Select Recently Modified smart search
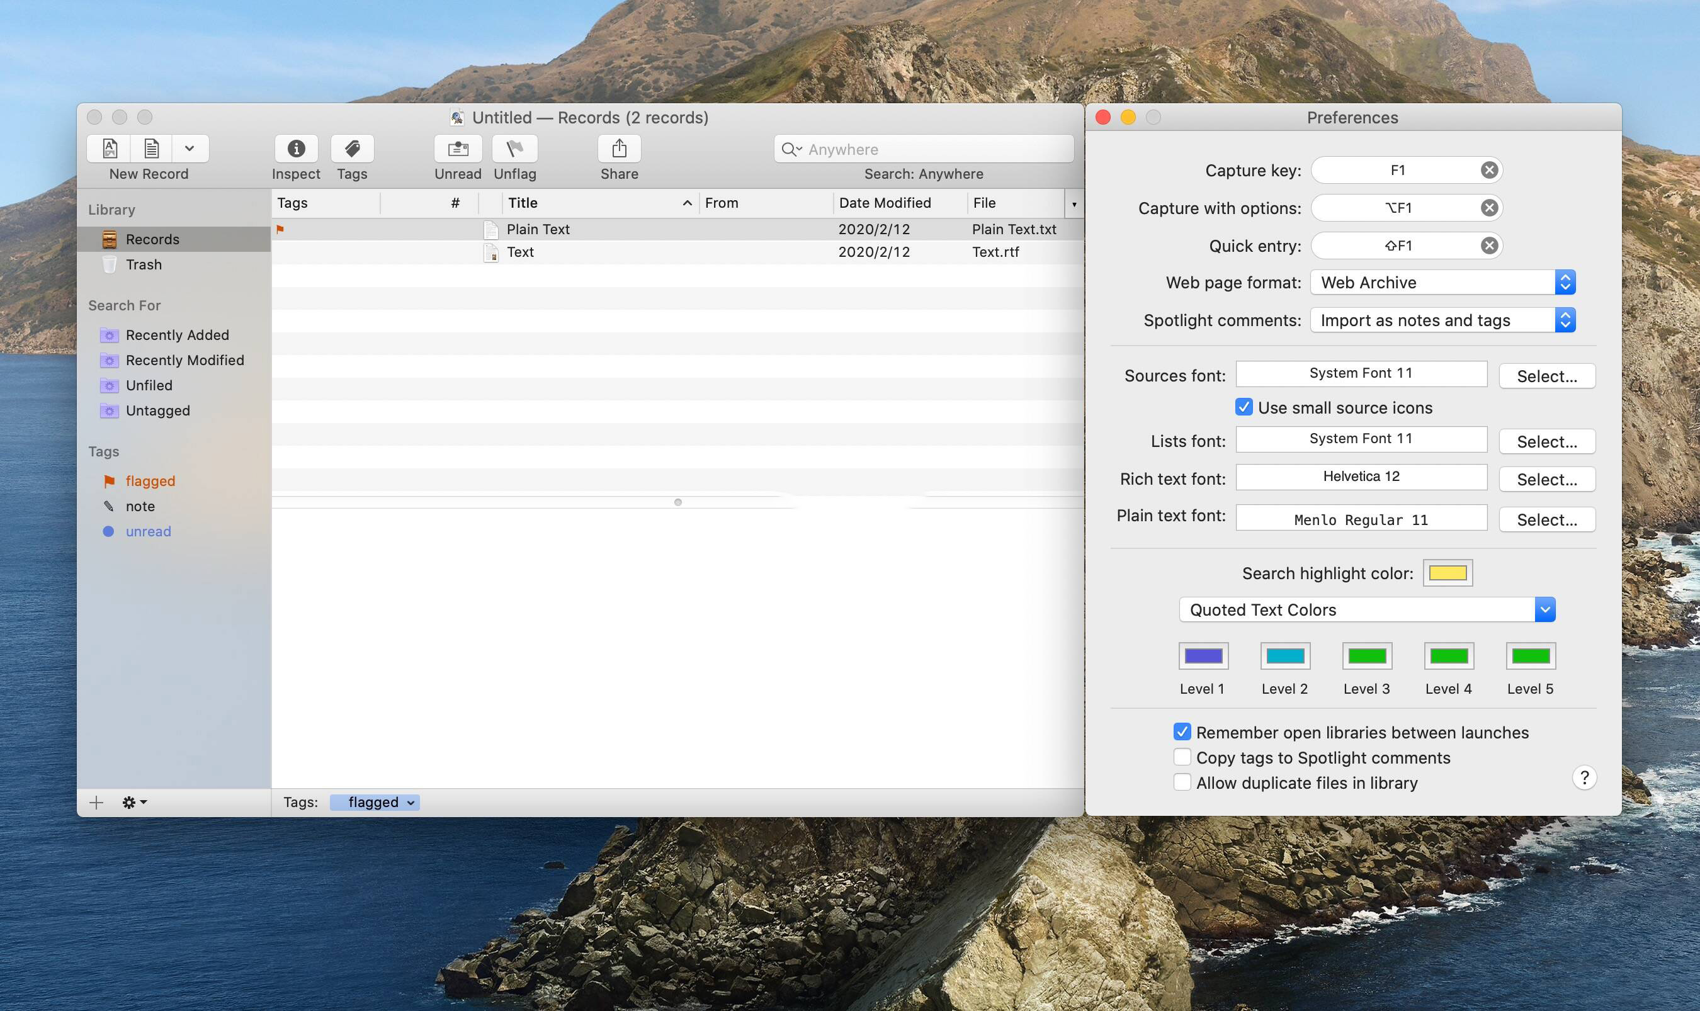1700x1011 pixels. 184,360
